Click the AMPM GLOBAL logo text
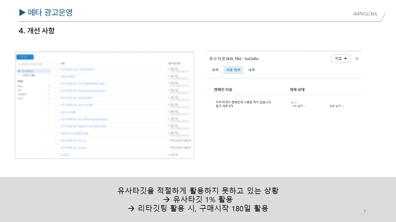Viewport: 396px width, 222px height. pos(365,14)
